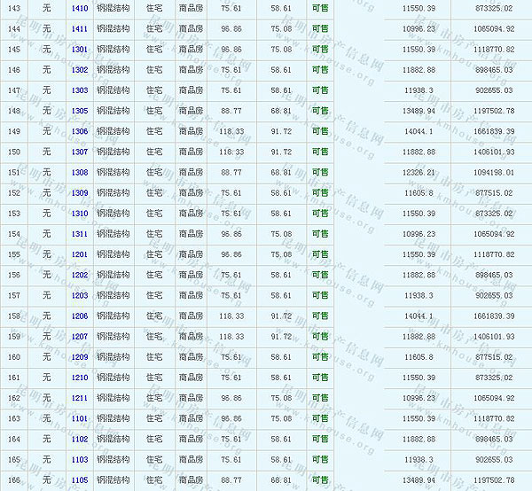Open room 1306 link
The image size is (532, 491).
tap(79, 131)
